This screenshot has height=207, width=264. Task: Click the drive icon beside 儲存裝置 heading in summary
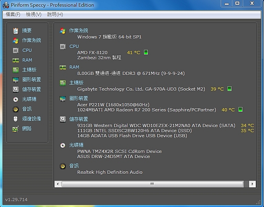click(x=63, y=119)
